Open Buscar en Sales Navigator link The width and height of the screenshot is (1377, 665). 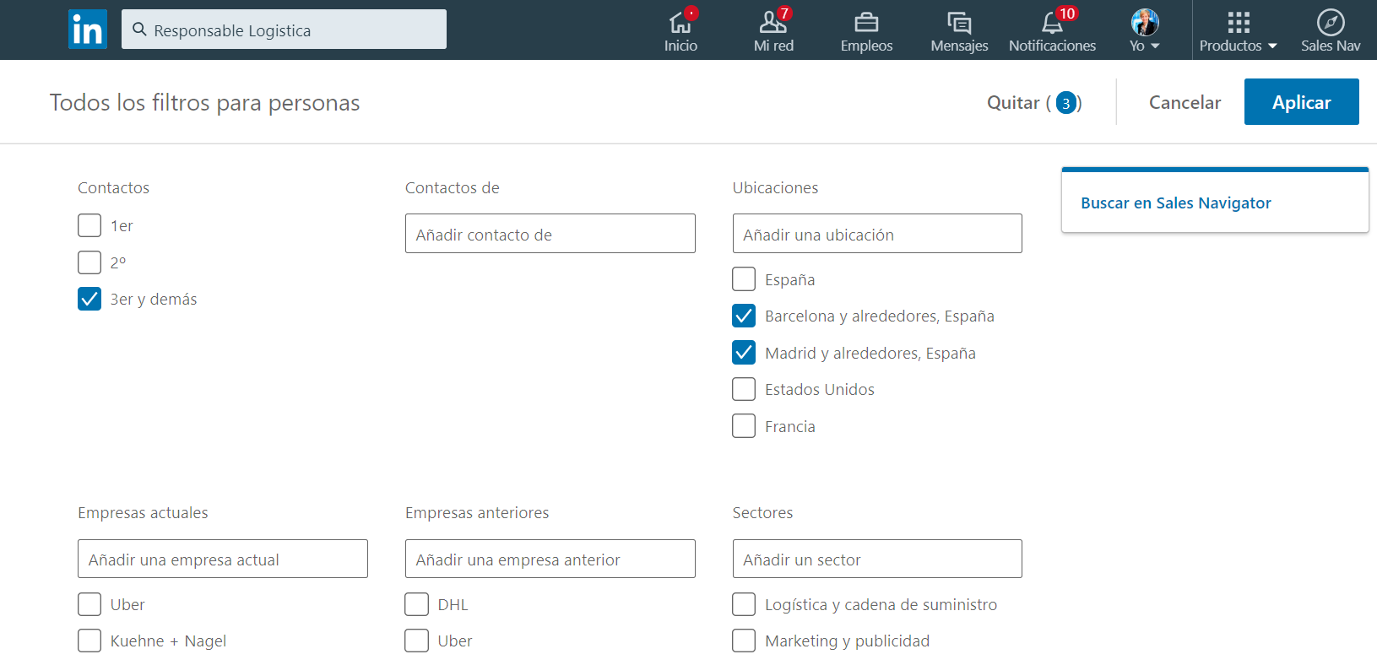1175,203
